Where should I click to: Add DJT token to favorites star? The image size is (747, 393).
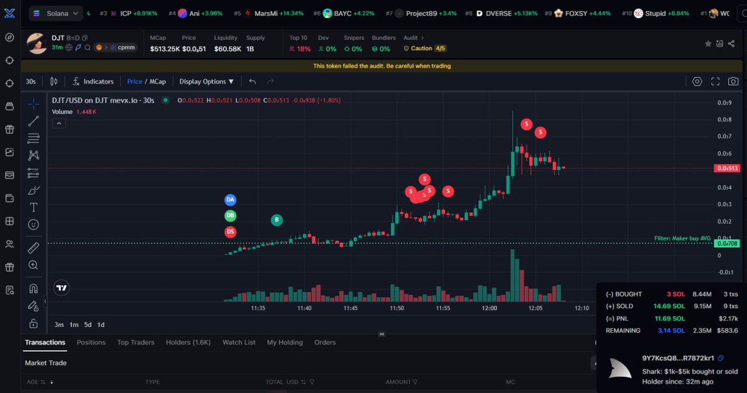click(708, 44)
